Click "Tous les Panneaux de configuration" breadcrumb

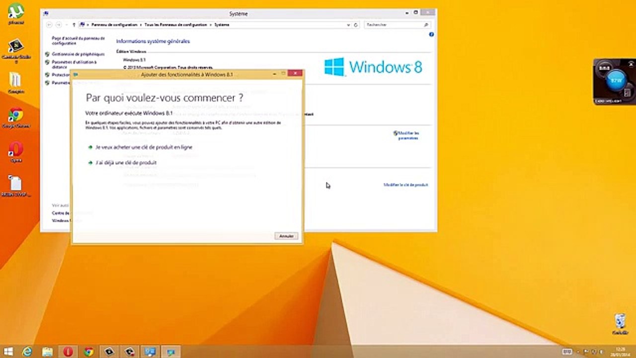pyautogui.click(x=176, y=24)
